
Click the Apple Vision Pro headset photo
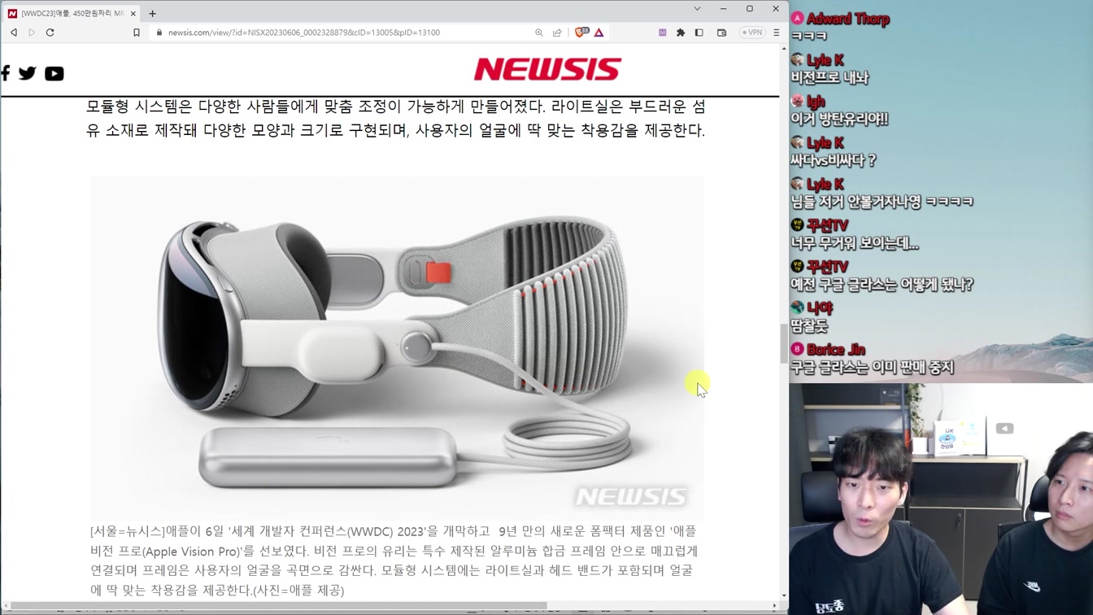click(x=398, y=347)
